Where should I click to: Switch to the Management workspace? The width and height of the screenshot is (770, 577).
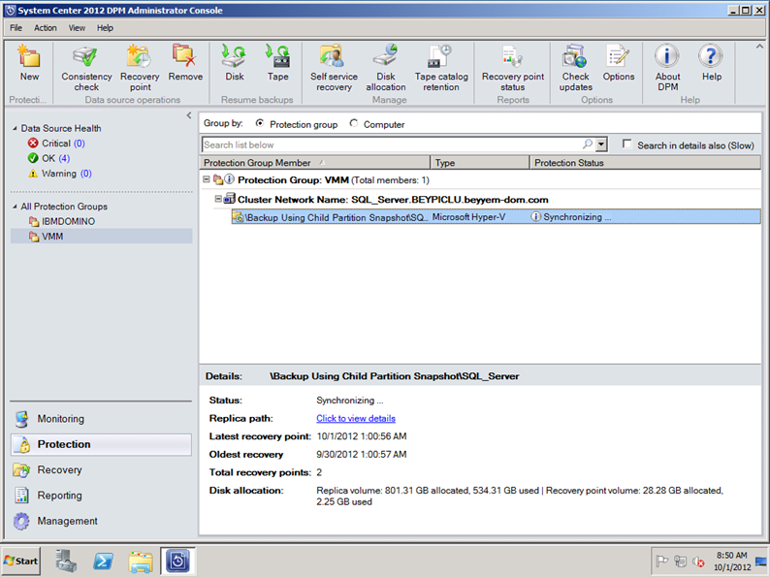pos(101,521)
